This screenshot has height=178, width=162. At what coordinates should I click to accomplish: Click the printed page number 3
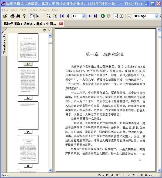(140, 160)
